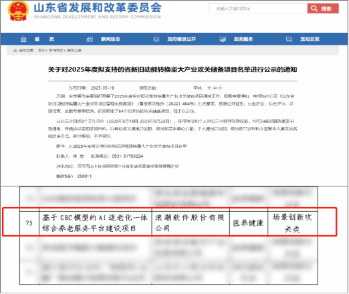Select the large font size option 大
Image resolution: width=349 pixels, height=294 pixels.
(x=209, y=88)
